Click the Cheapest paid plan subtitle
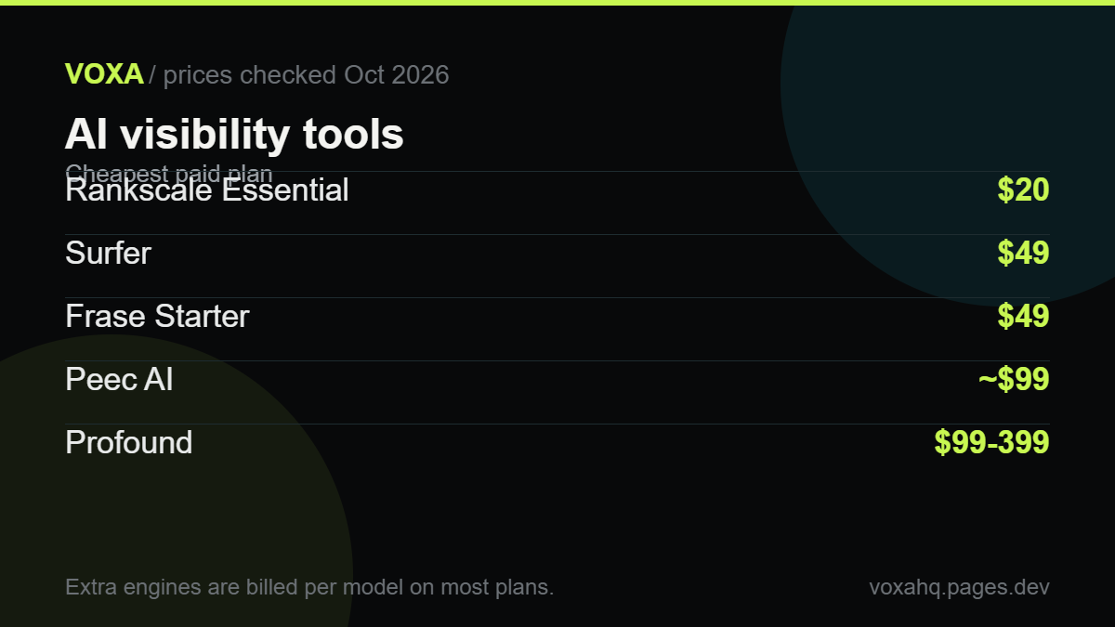 [169, 173]
